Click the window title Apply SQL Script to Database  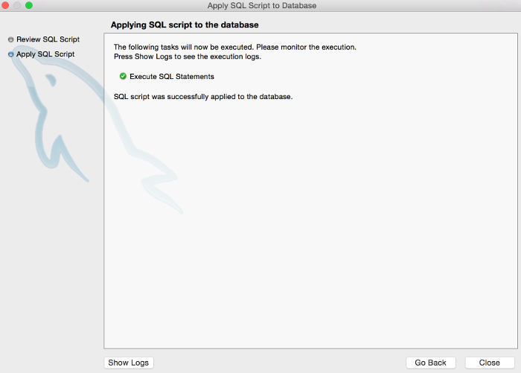[x=262, y=6]
